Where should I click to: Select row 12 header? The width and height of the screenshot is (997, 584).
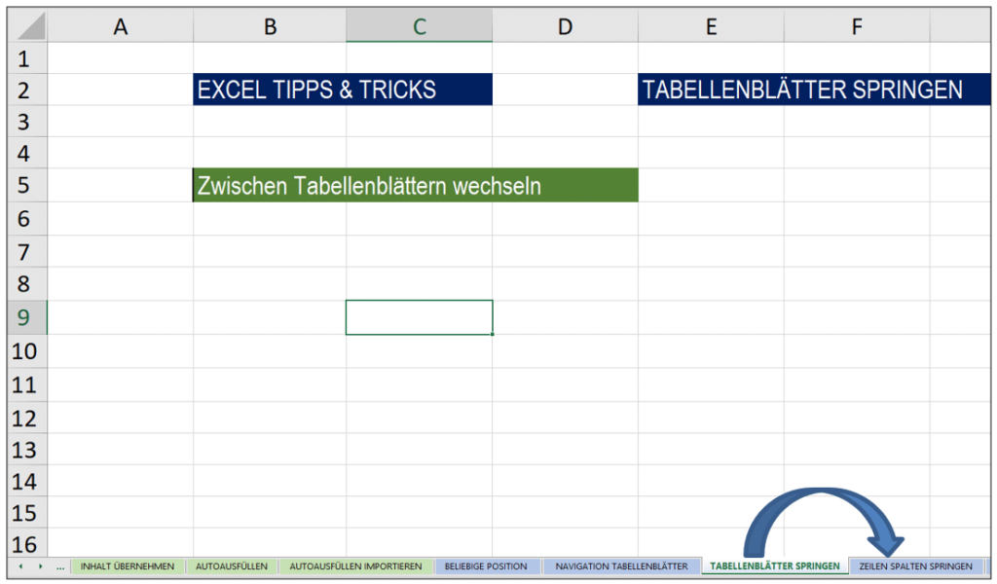click(x=26, y=418)
